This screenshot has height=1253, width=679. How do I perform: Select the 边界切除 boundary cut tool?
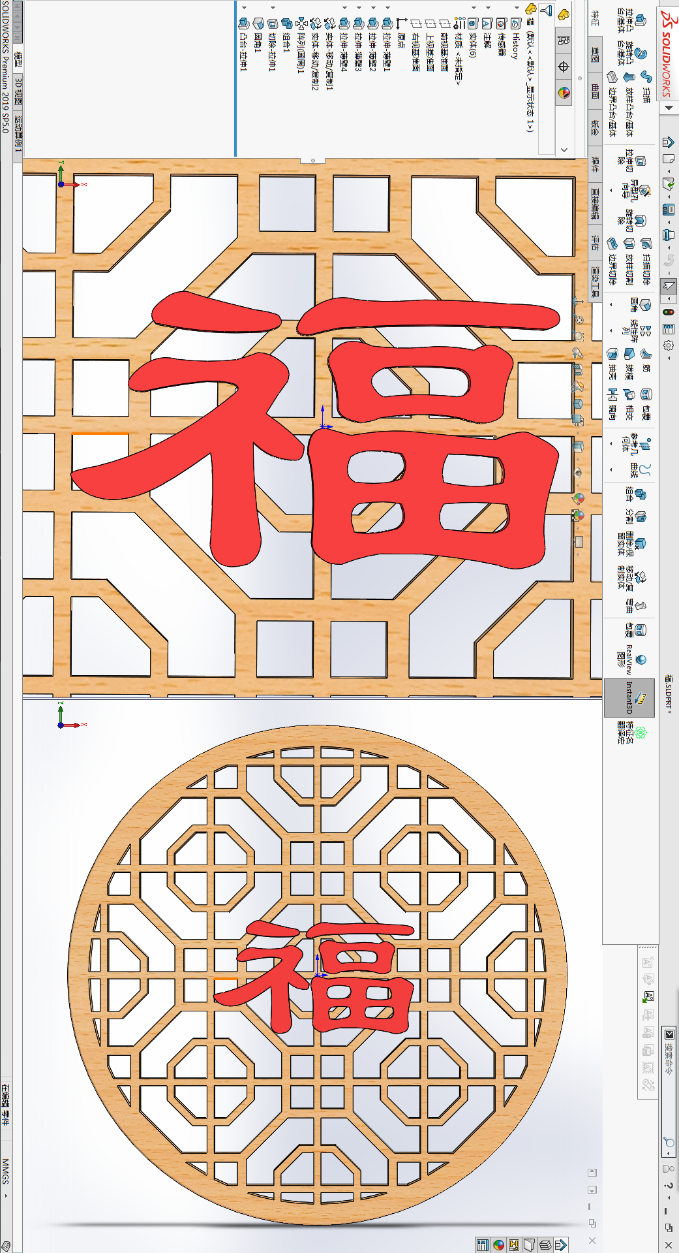click(x=612, y=261)
